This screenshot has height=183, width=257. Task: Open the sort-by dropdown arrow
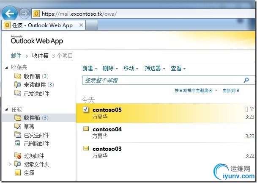point(216,91)
